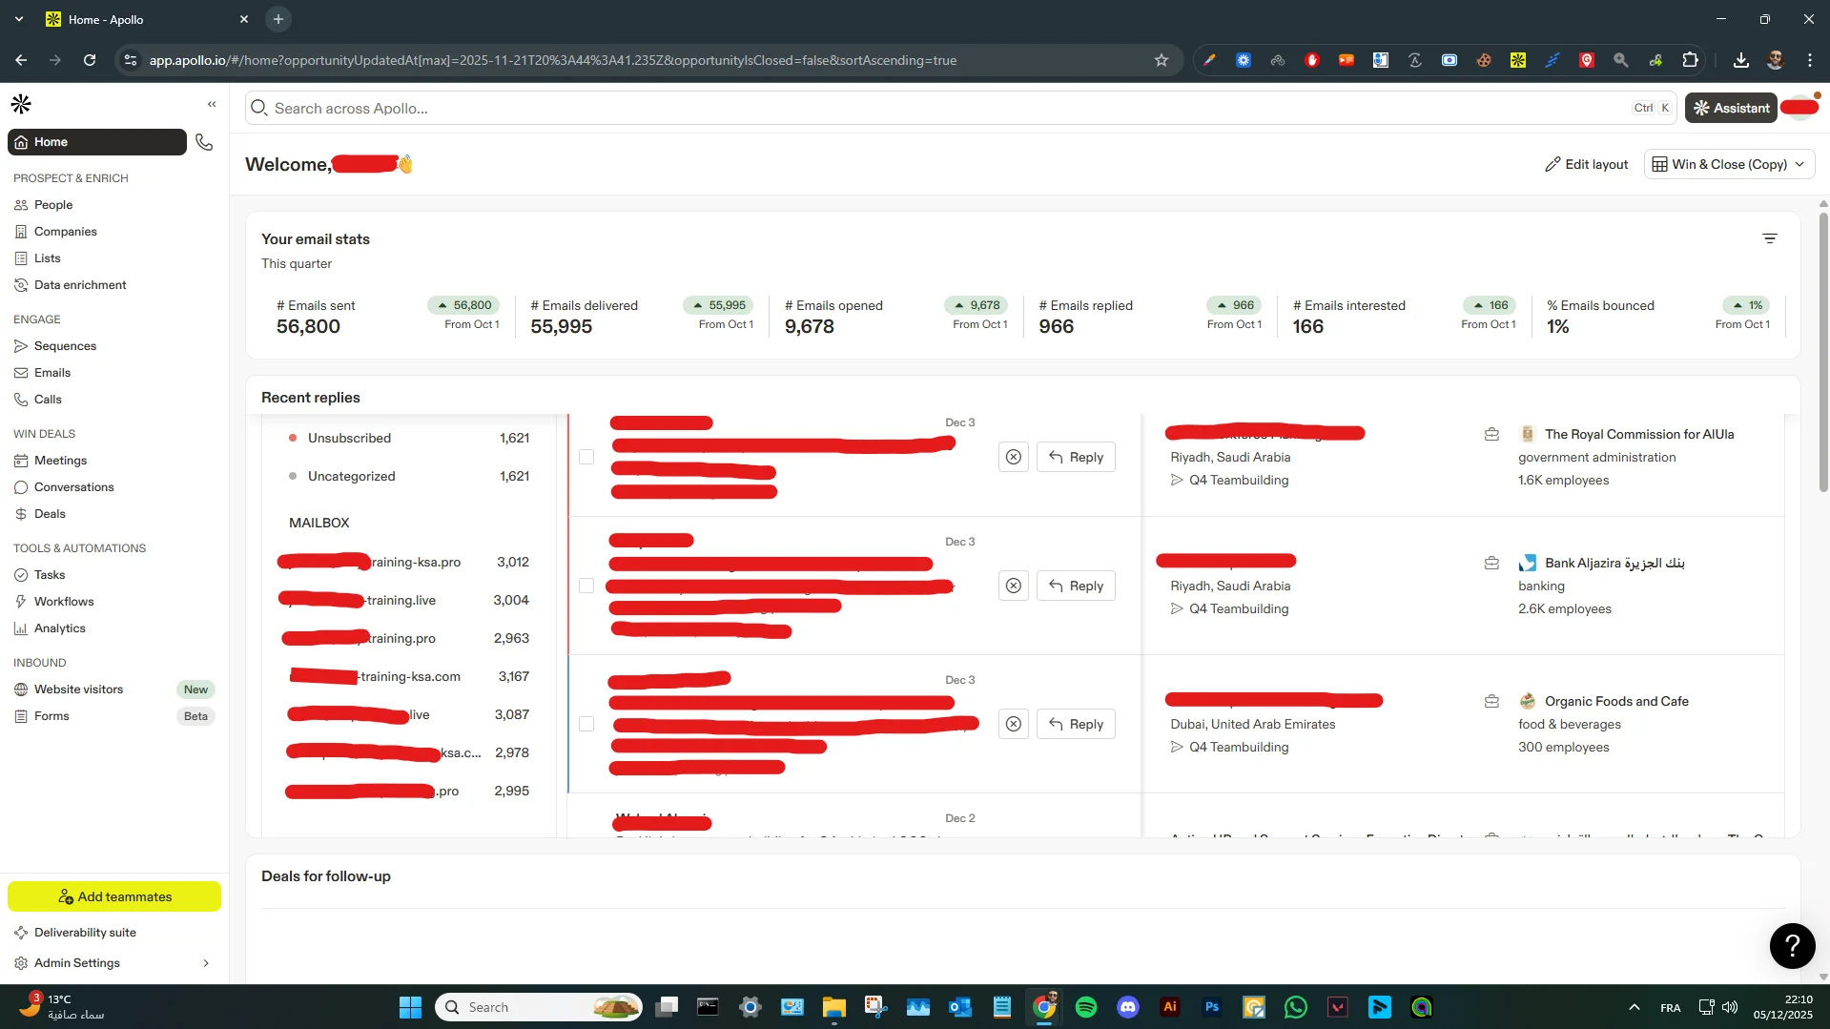Open Workflows in the sidebar
1830x1029 pixels.
point(64,602)
